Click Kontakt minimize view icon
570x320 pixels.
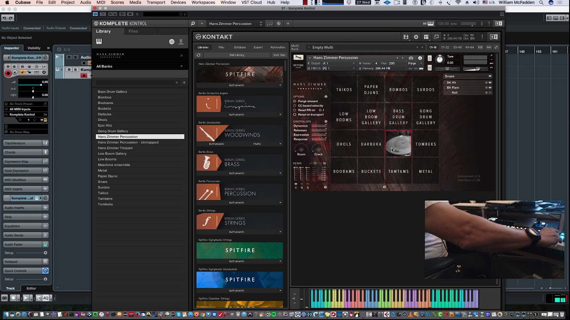click(x=436, y=37)
